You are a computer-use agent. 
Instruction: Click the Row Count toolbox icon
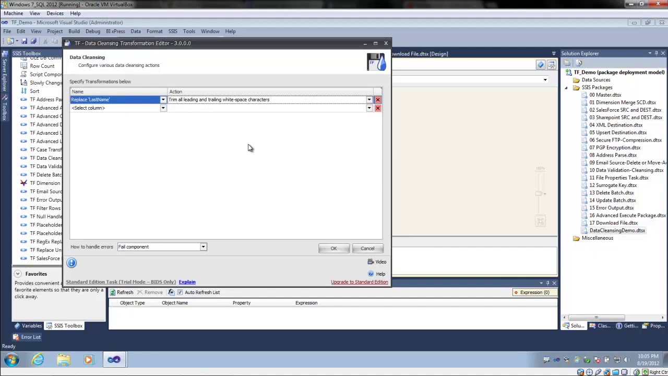[x=23, y=66]
